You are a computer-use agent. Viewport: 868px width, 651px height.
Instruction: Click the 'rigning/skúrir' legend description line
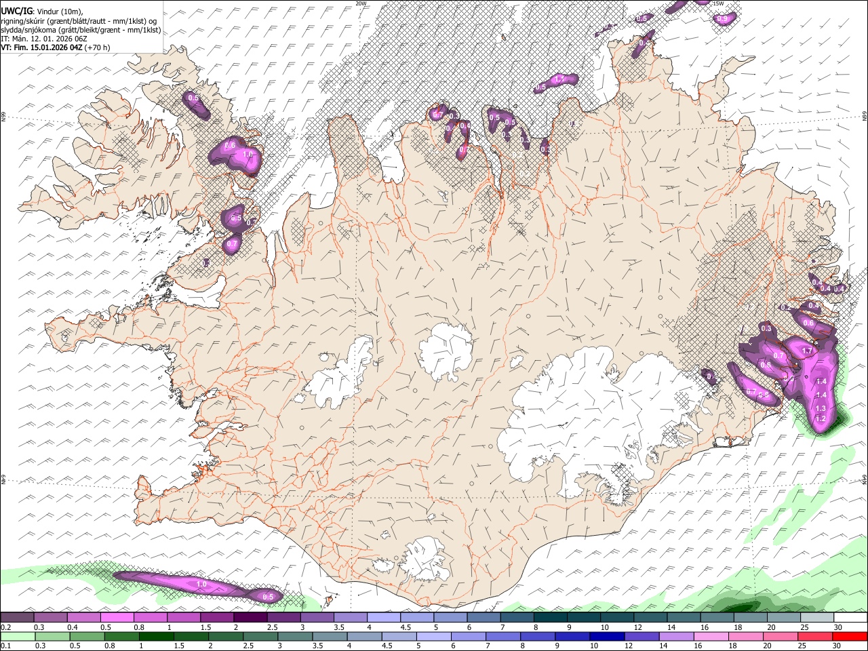pyautogui.click(x=80, y=21)
